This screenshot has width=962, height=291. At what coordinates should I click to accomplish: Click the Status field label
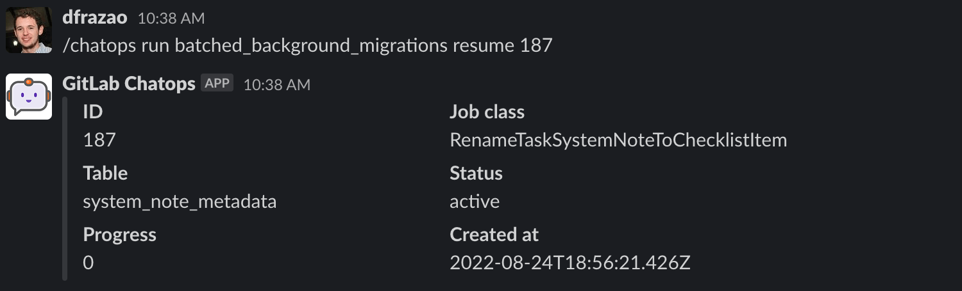476,173
